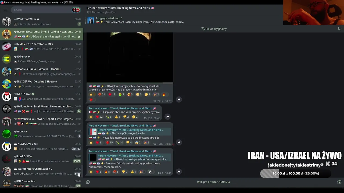Click in the 'Szukaj' search field

[x=42, y=10]
